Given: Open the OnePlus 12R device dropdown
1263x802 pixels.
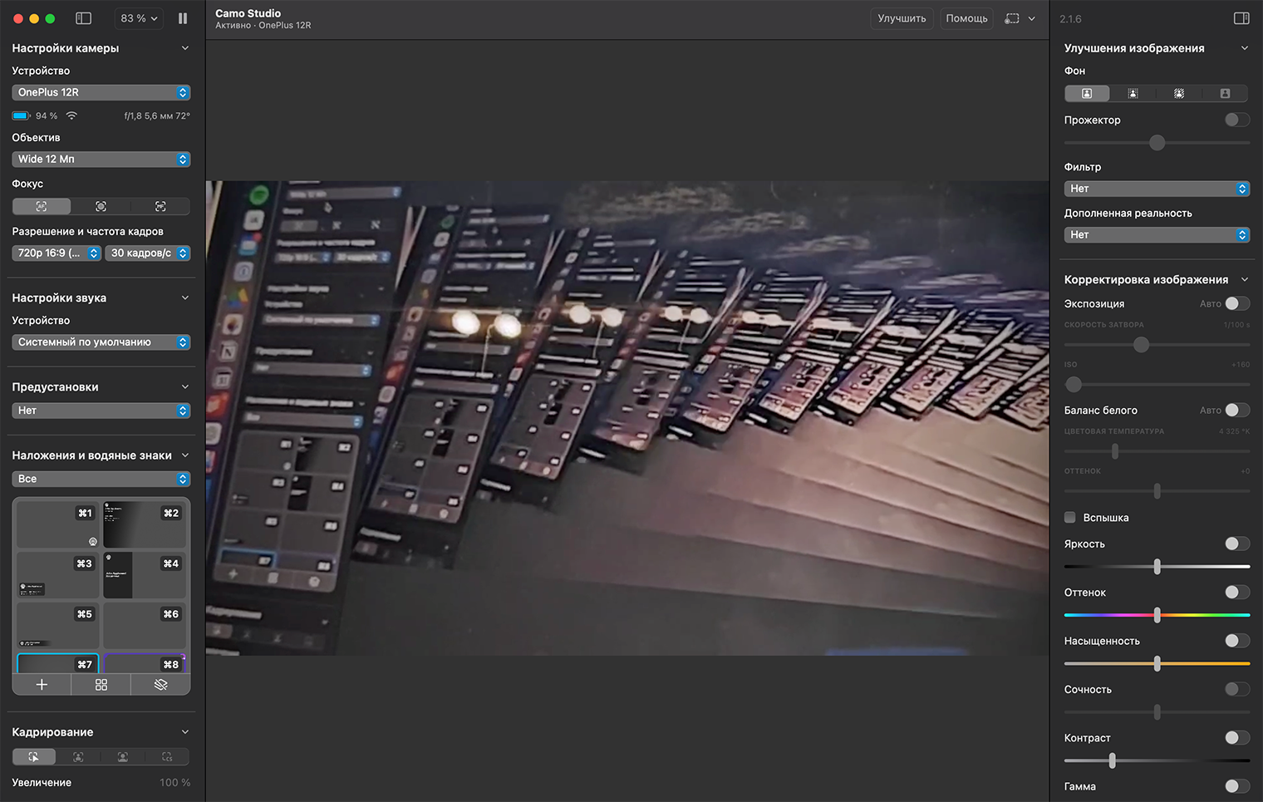Looking at the screenshot, I should tap(101, 92).
